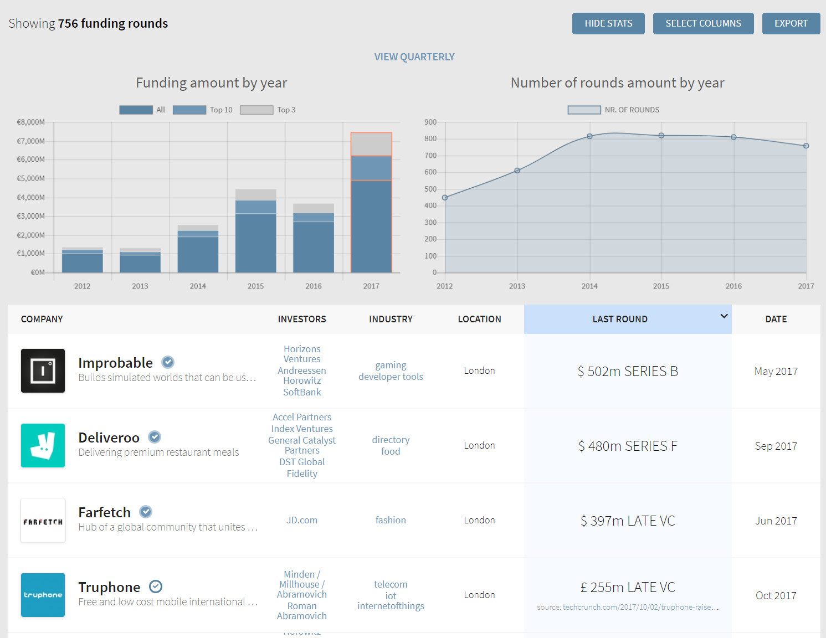Toggle 'NR. OF ROUNDS' legend item
Screen dimensions: 826x638
point(613,110)
